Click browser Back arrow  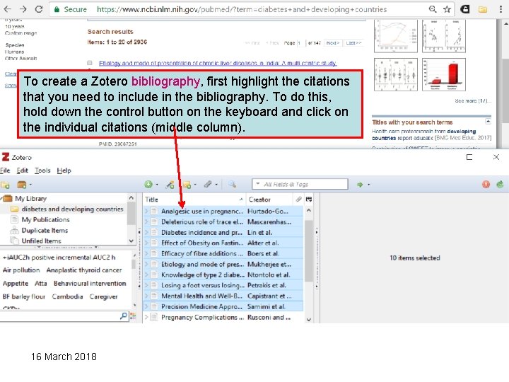(7, 9)
